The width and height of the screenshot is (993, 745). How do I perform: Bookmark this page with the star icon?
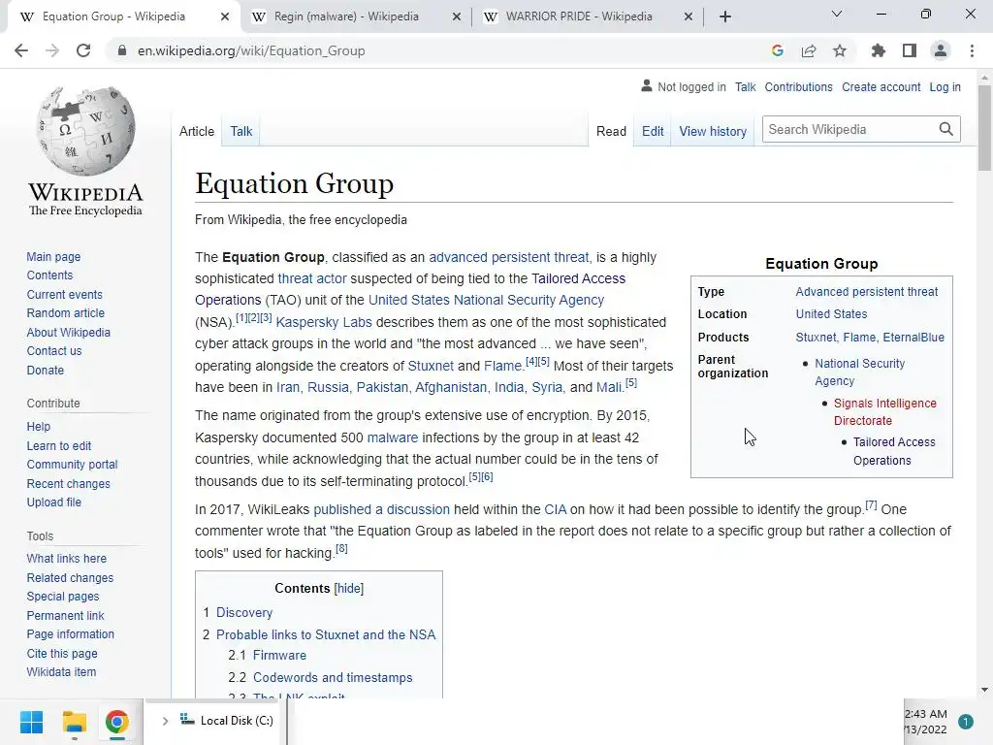(840, 50)
